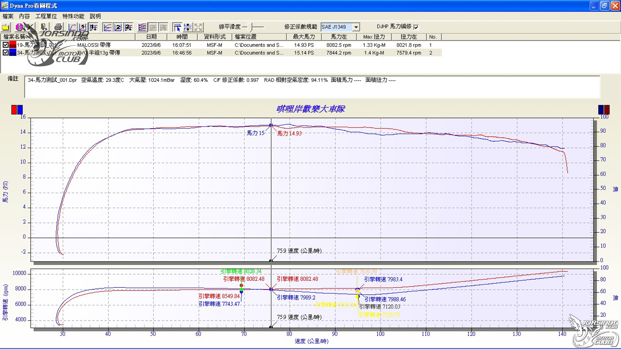The height and width of the screenshot is (349, 621).
Task: Click the red legend swatch above left axis
Action: point(14,109)
